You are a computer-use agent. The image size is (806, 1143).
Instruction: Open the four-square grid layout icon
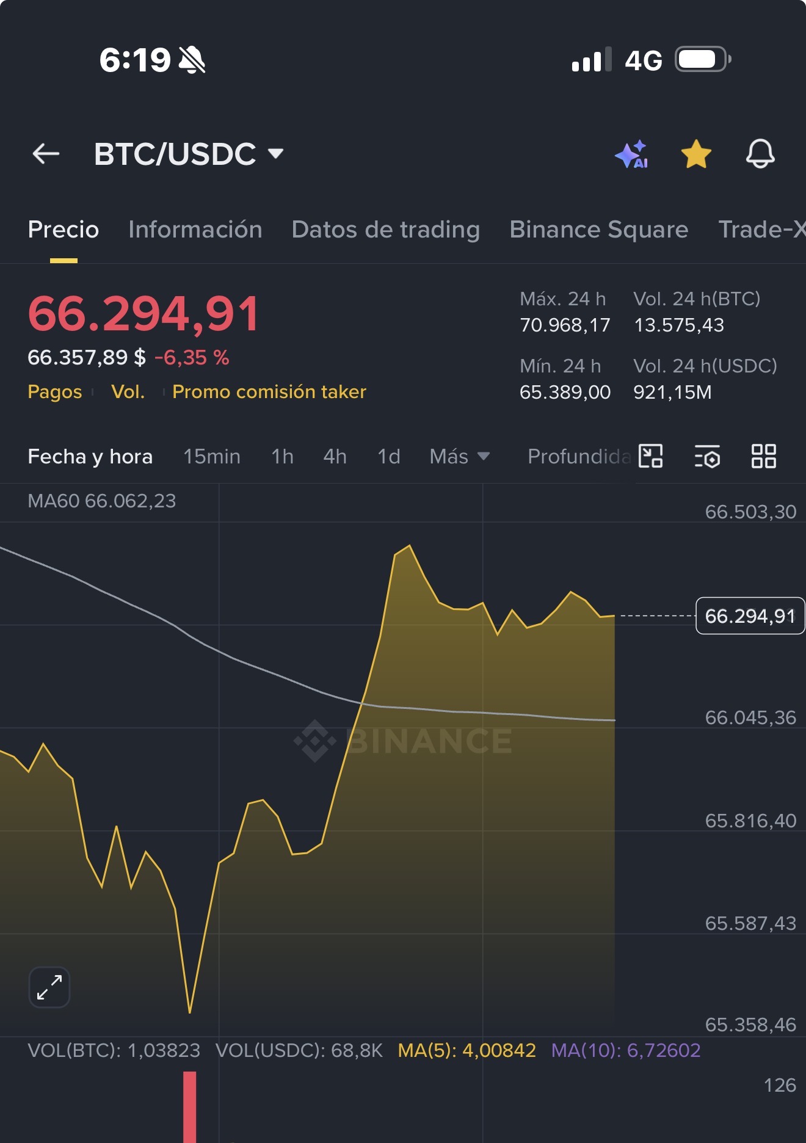[763, 456]
